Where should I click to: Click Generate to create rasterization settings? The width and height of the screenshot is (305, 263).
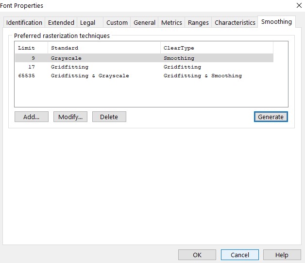click(271, 117)
